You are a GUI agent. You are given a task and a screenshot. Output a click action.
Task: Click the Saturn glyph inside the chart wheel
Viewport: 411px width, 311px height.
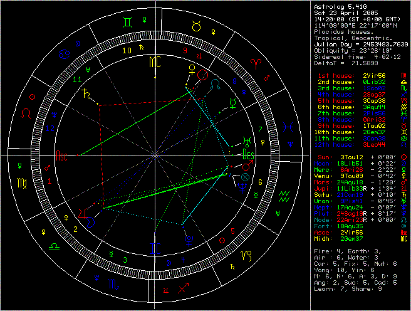click(x=83, y=93)
